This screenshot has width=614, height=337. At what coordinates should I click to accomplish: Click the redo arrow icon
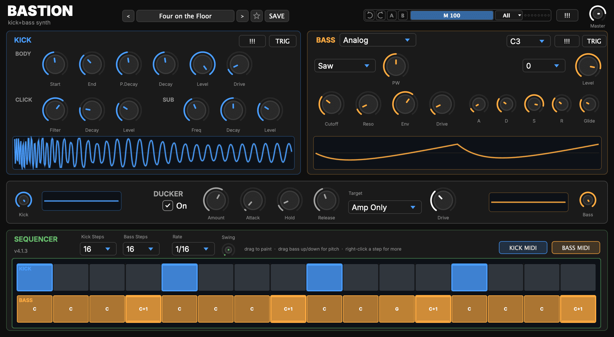click(380, 15)
